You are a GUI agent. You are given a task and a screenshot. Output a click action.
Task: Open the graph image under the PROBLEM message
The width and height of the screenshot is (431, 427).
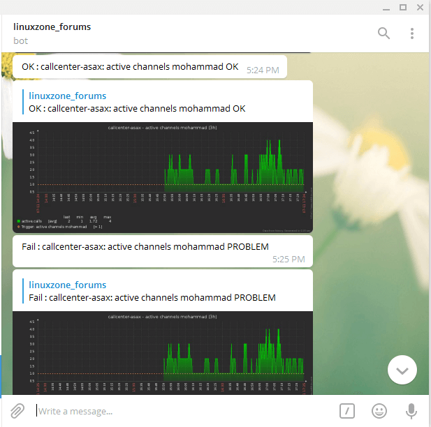click(162, 352)
